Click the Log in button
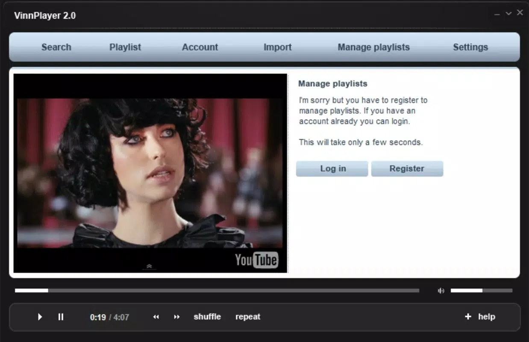The height and width of the screenshot is (342, 529). coord(332,168)
